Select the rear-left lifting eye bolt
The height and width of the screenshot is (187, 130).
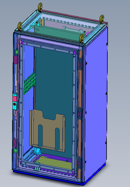coord(40,7)
